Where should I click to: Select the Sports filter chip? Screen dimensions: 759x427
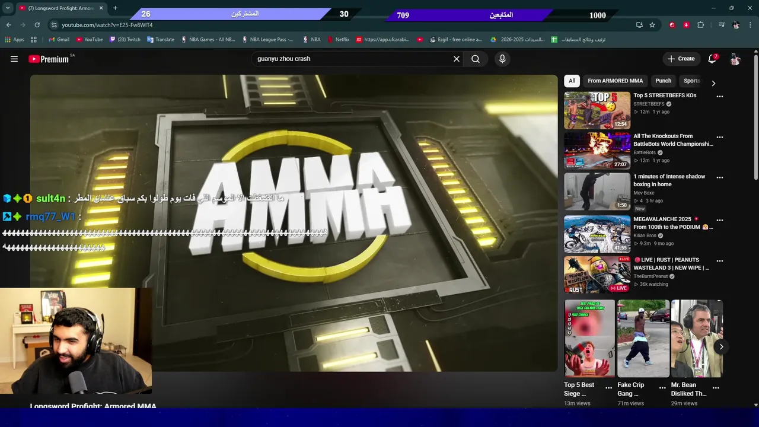(691, 81)
